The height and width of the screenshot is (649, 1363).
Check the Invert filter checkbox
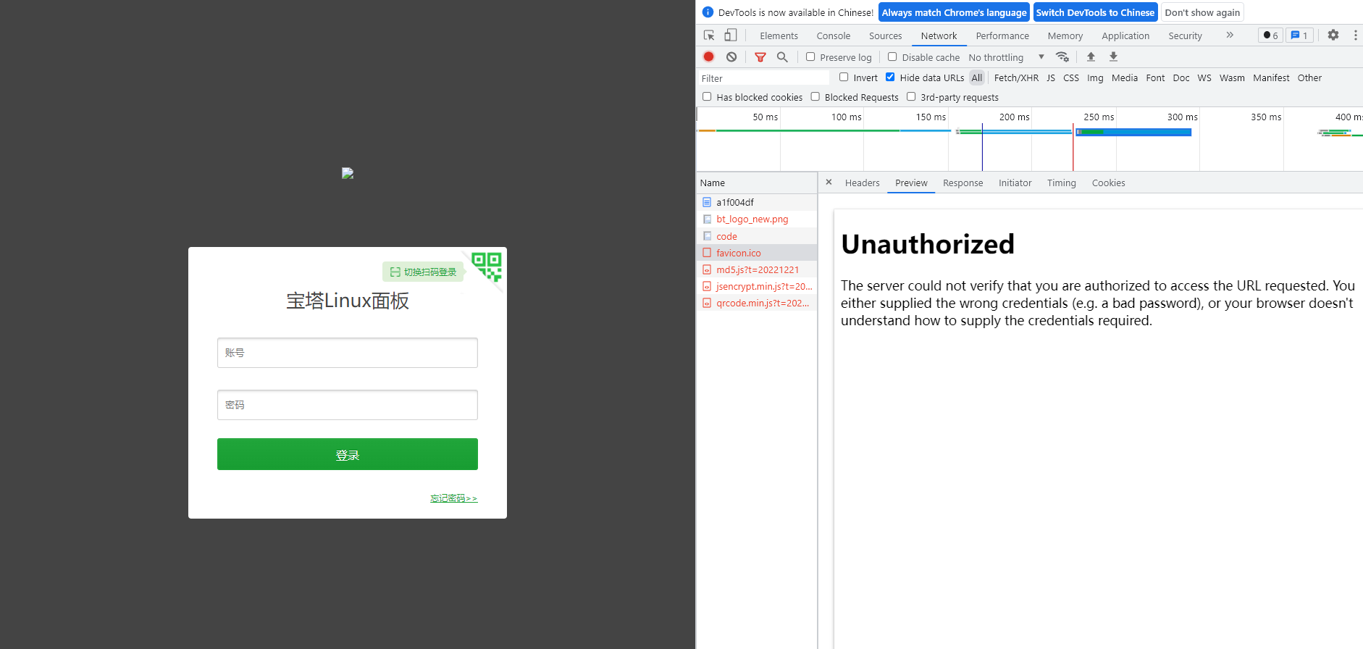coord(844,77)
